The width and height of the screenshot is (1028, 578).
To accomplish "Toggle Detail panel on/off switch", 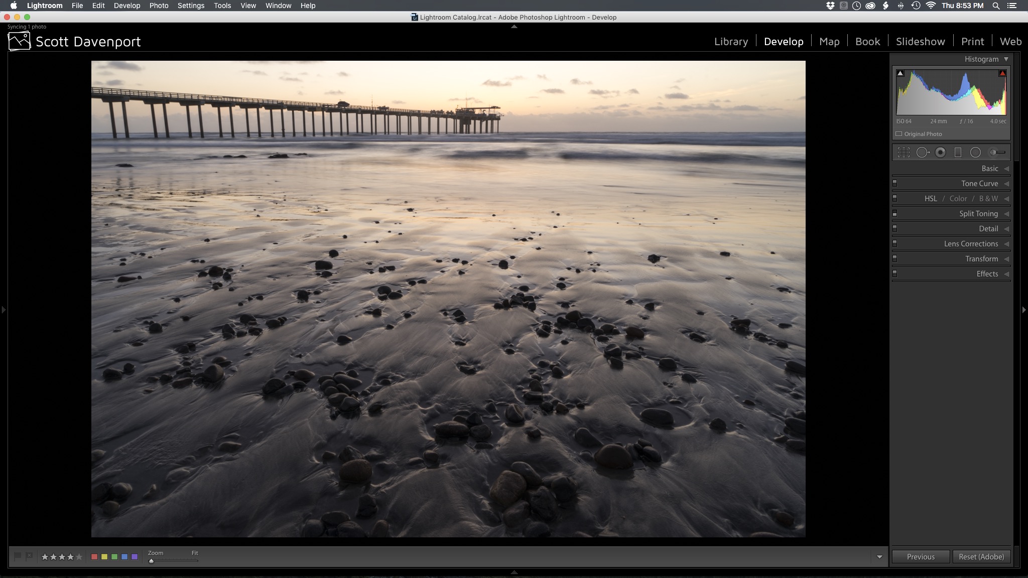I will [x=894, y=229].
